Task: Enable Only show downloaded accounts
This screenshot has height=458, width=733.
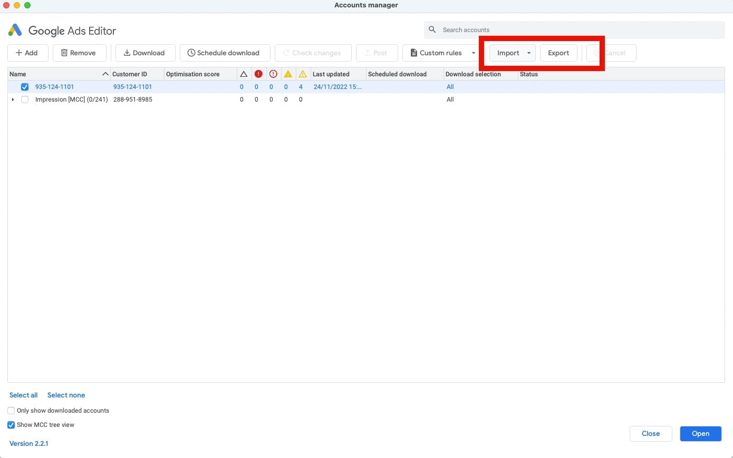Action: coord(11,410)
